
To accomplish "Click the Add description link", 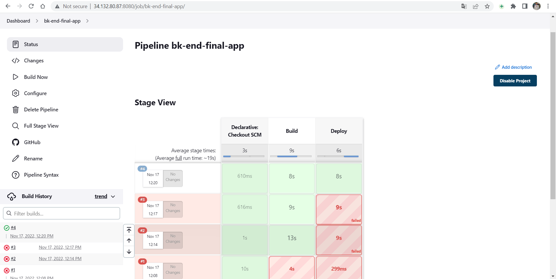I will (x=517, y=67).
